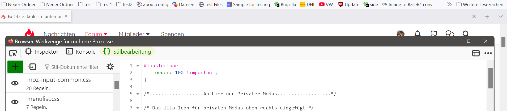Switch to the Inspektor tab
507x111 pixels.
42,52
